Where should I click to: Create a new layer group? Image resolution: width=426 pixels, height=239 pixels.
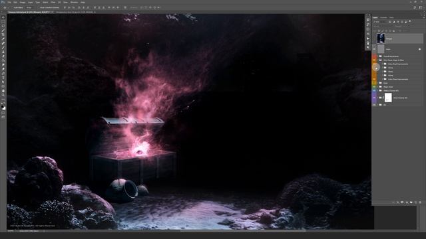click(411, 202)
